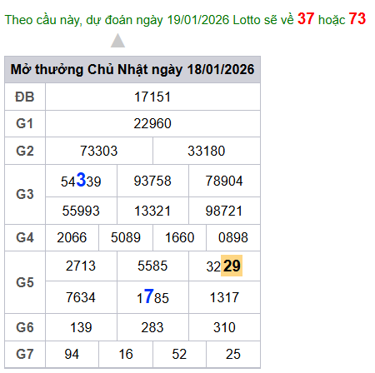Select G3 number 78904
375x373 pixels.
click(x=224, y=181)
